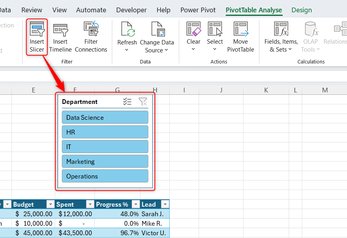Open the filter dropdown left of Budget
Screen dimensions: 347x238
7,204
